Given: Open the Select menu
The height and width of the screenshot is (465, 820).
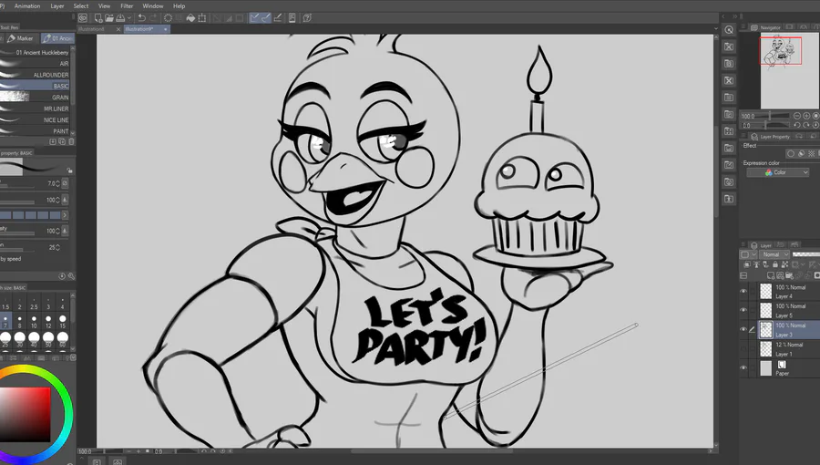Looking at the screenshot, I should (81, 5).
